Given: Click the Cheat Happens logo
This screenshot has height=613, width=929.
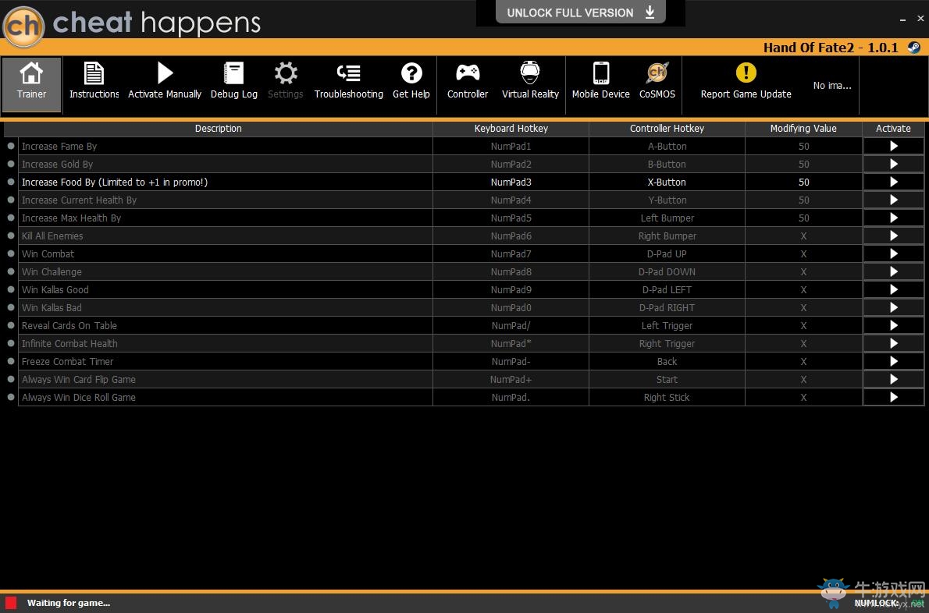Looking at the screenshot, I should (23, 26).
